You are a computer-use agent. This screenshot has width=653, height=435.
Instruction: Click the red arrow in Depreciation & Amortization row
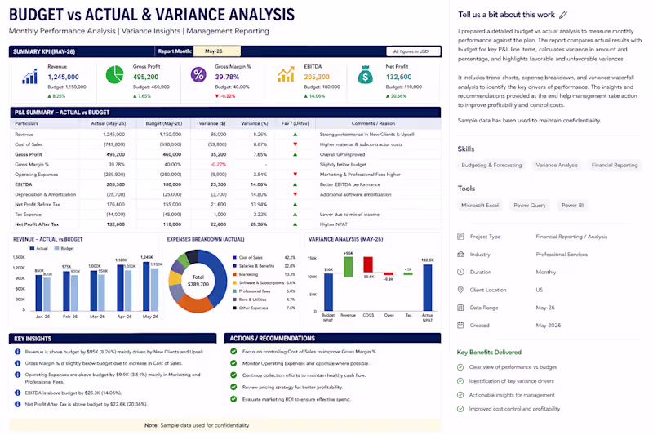295,194
